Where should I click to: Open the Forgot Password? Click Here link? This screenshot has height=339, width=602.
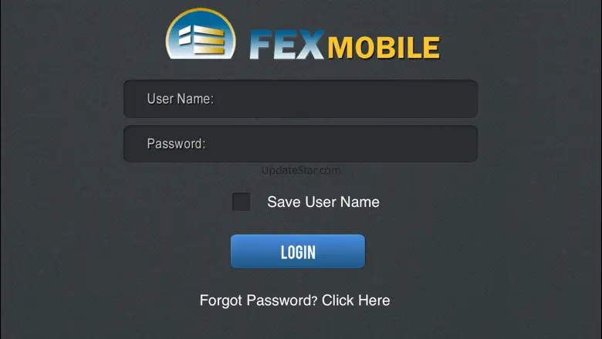[x=295, y=300]
